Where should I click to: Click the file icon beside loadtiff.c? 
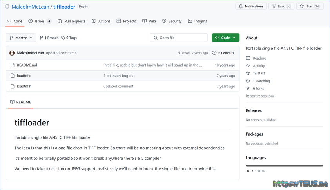(12, 76)
